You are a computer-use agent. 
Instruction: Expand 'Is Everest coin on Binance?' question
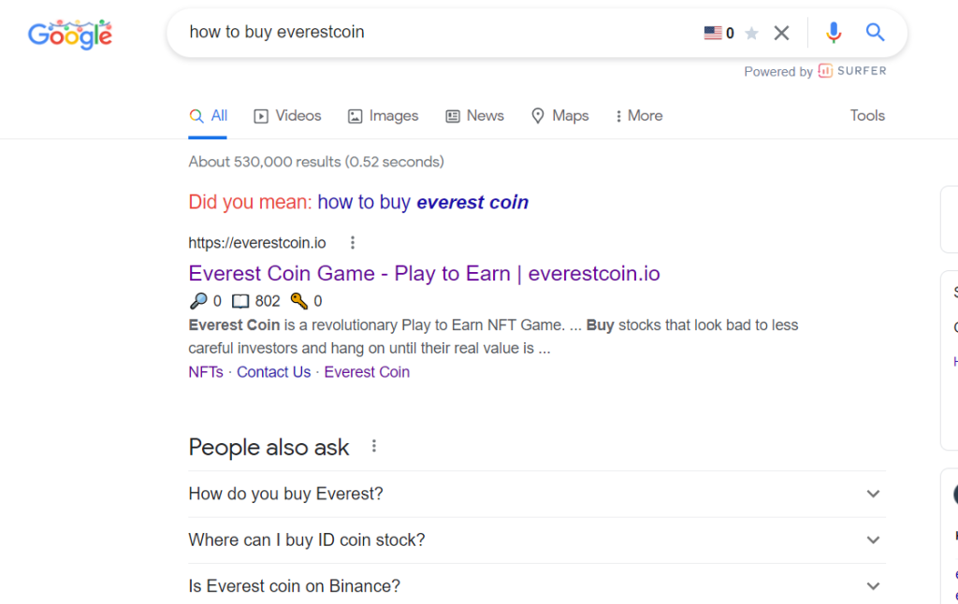click(537, 584)
